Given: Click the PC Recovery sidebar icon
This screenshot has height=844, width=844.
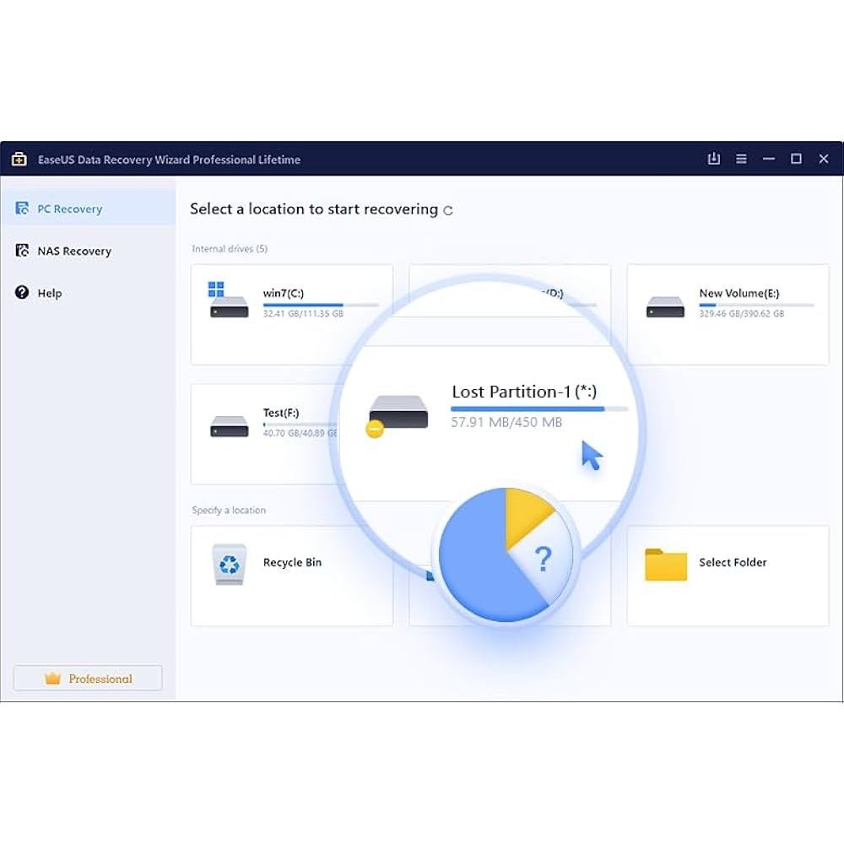Looking at the screenshot, I should [x=22, y=208].
